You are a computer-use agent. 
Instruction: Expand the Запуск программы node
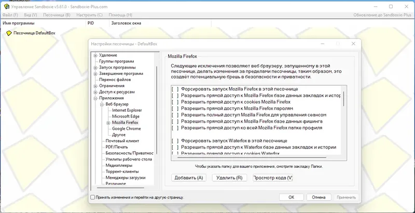(95, 68)
